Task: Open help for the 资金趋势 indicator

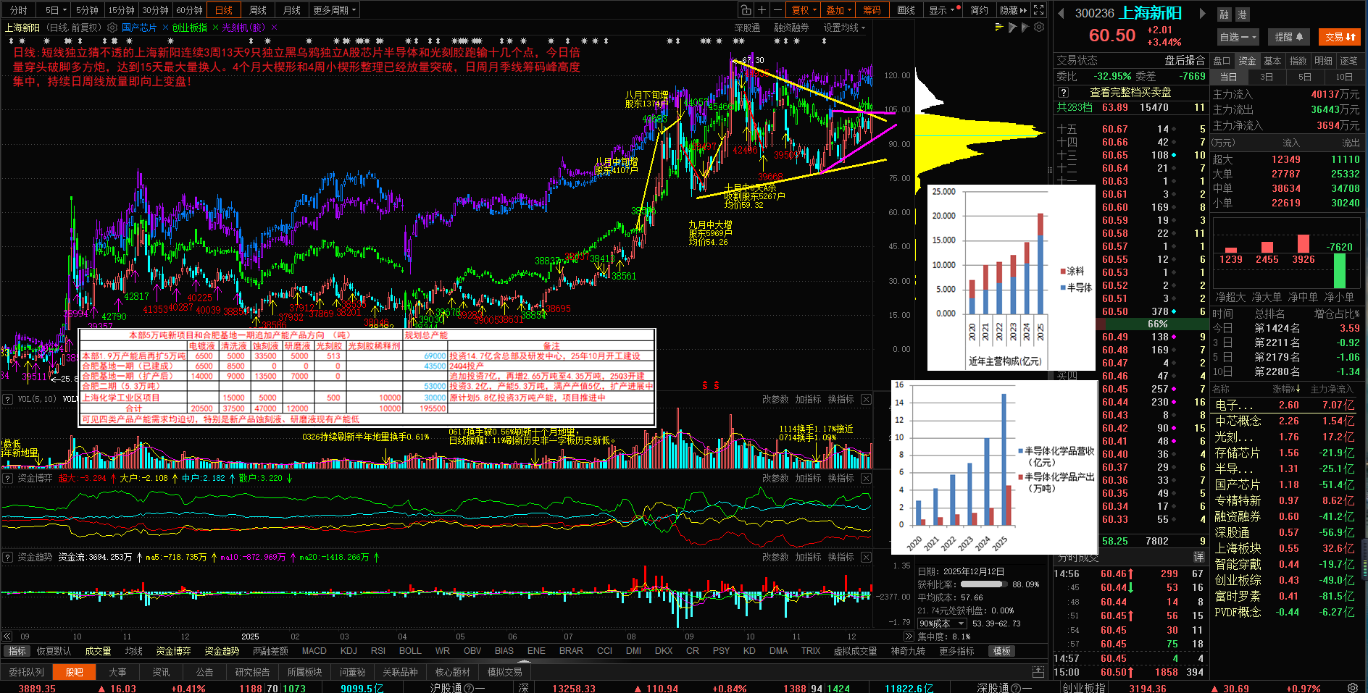Action: (8, 557)
